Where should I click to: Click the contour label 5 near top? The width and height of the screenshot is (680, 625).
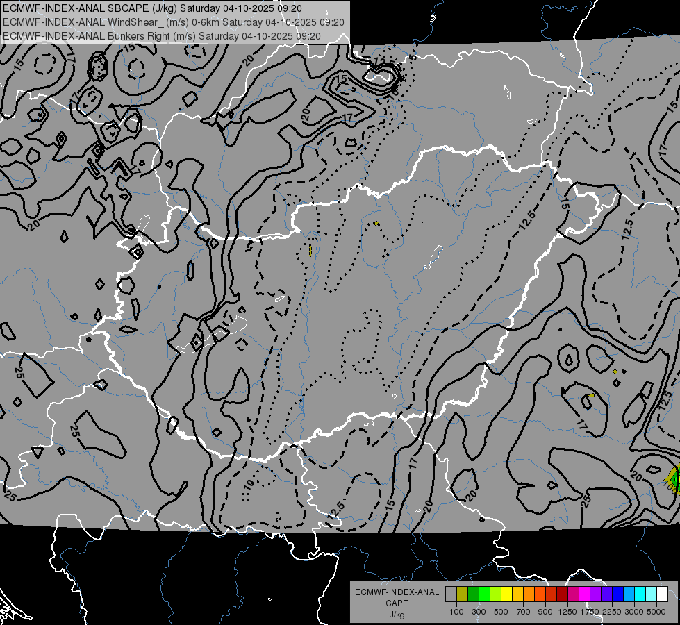[413, 57]
